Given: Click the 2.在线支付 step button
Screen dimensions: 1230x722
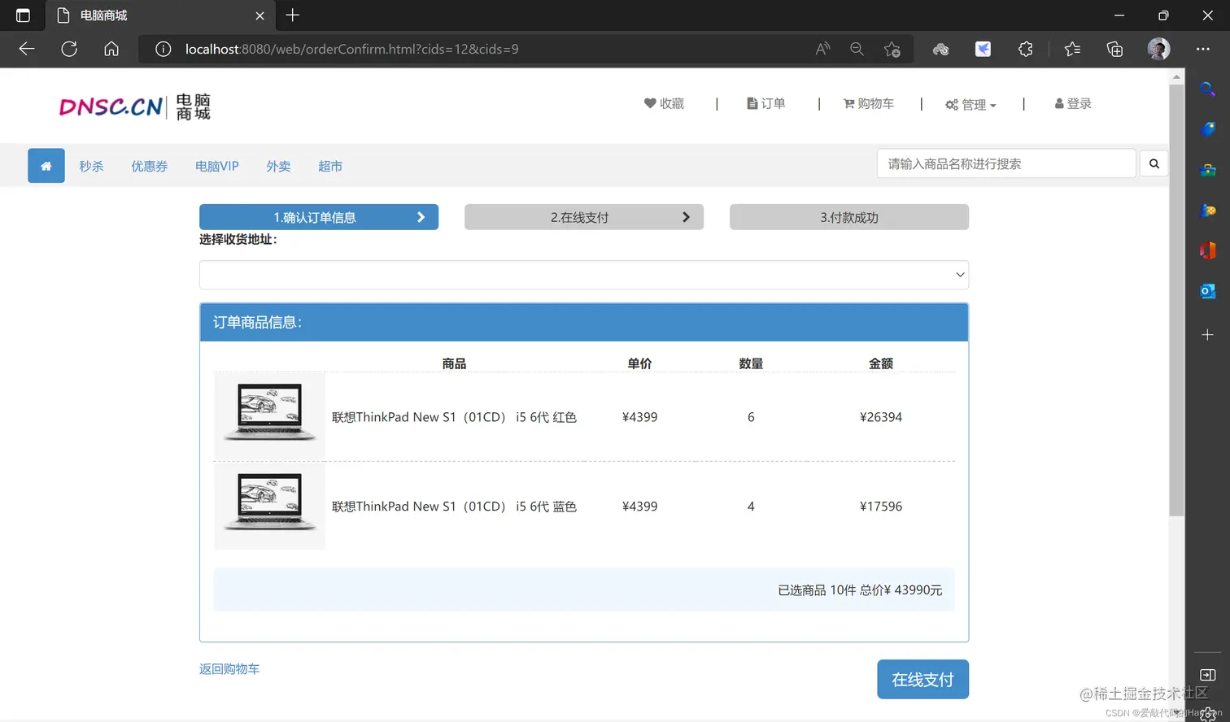Looking at the screenshot, I should pyautogui.click(x=584, y=217).
